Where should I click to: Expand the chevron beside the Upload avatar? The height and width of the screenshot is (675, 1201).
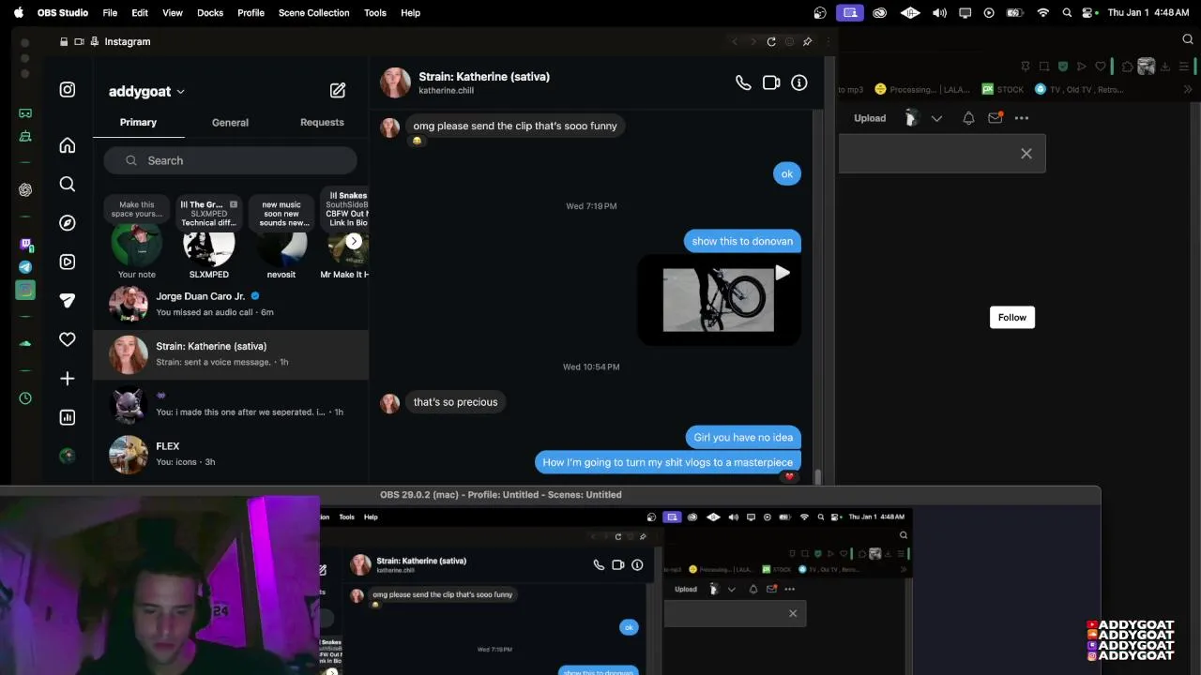pos(936,118)
